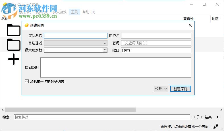Maximize the Citra Canary window
224x131 pixels.
204,4
